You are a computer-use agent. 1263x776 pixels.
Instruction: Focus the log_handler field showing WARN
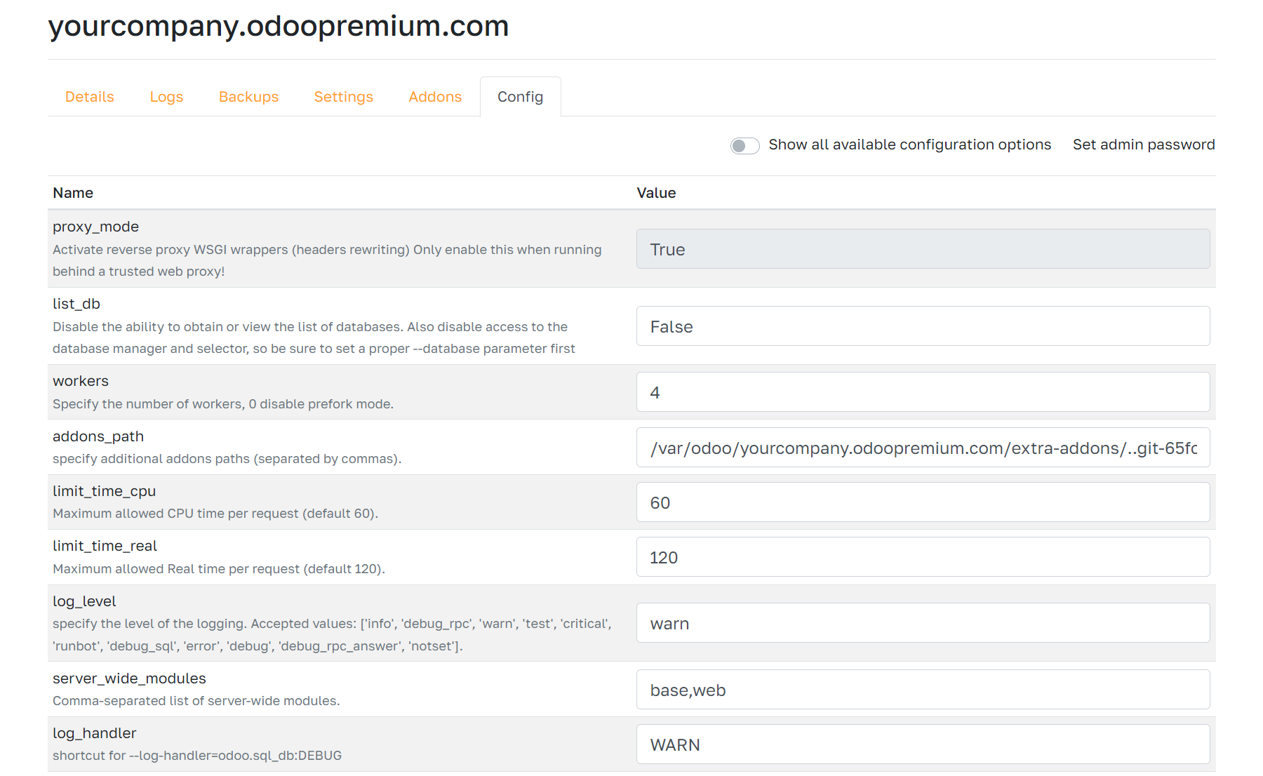[922, 744]
